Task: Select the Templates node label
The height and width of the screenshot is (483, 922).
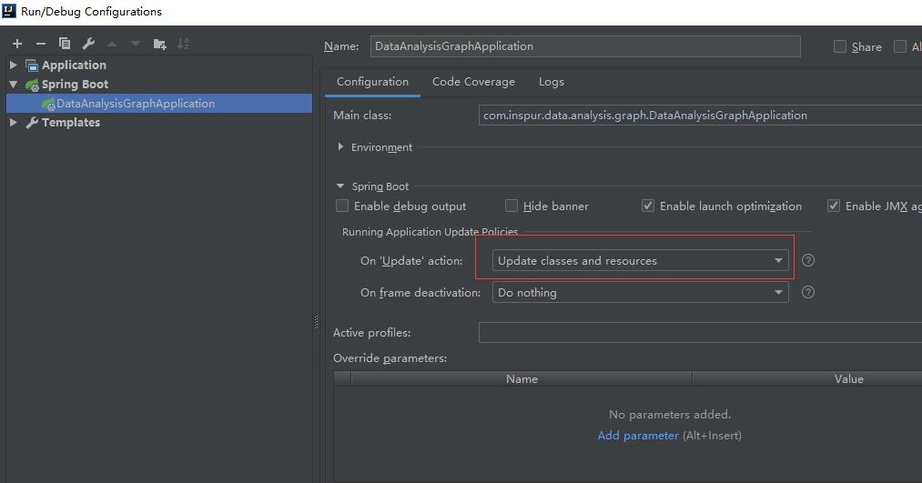Action: point(71,122)
